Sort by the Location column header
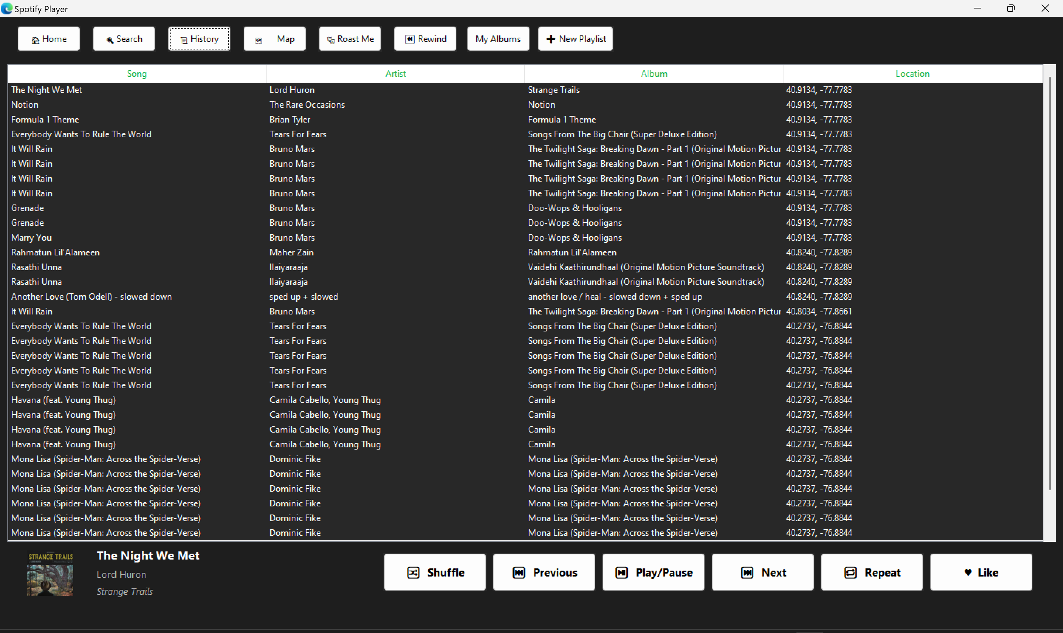Screen dimensions: 1063x633 click(912, 73)
